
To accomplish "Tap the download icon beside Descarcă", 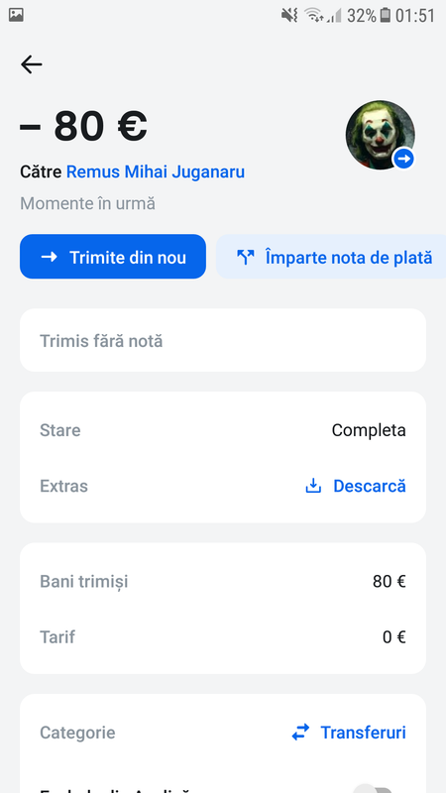I will click(313, 486).
